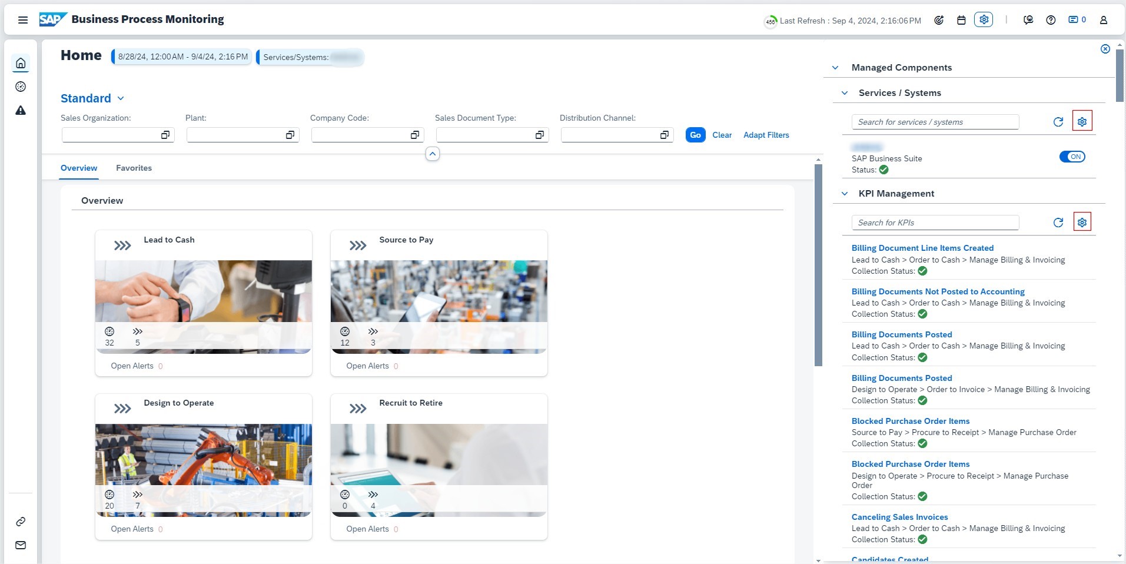Click the Search for KPIs field
Screen dimensions: 1126x564
(x=935, y=223)
